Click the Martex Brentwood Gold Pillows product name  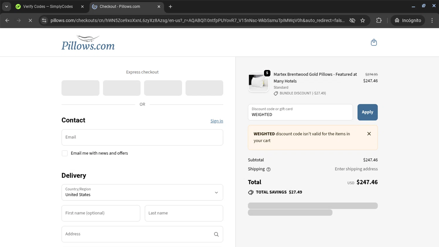[x=315, y=78]
